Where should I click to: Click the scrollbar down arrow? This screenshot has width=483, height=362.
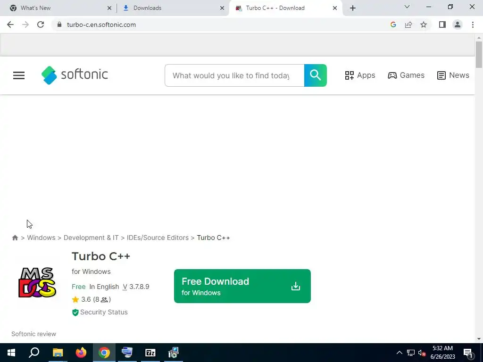[479, 339]
